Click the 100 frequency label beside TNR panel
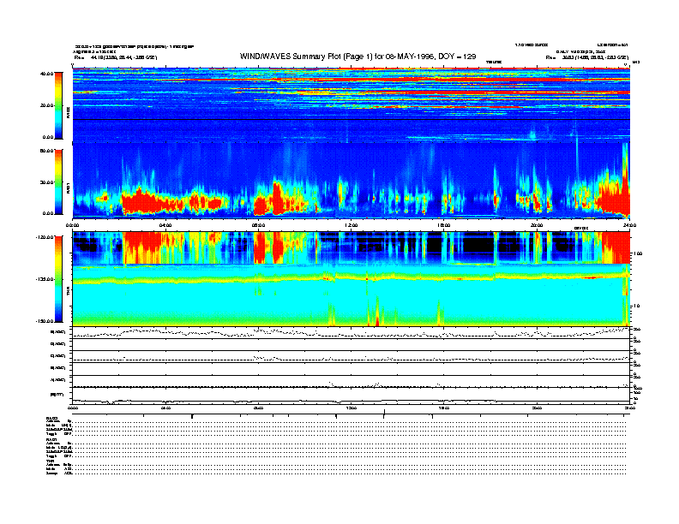 pyautogui.click(x=638, y=253)
